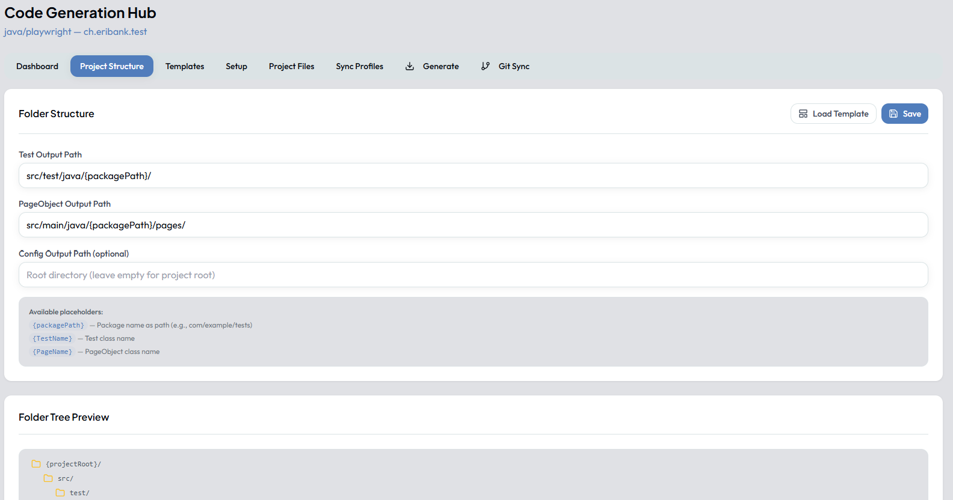This screenshot has width=953, height=500.
Task: Select the test/ tree row
Action: tap(72, 493)
